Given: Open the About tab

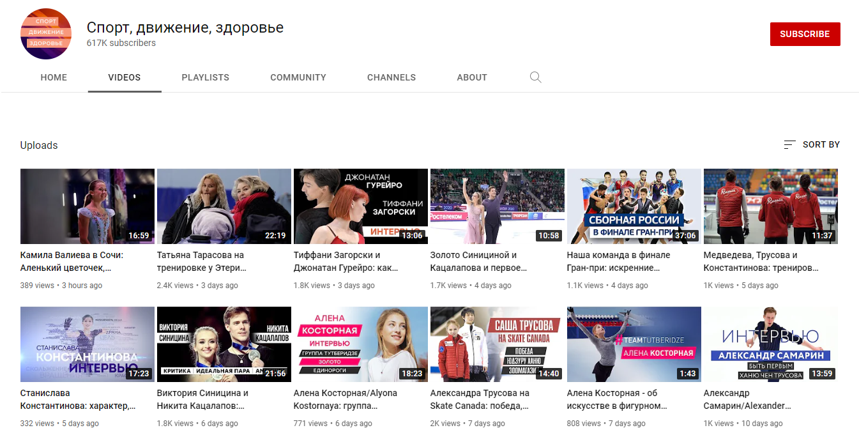Looking at the screenshot, I should [472, 77].
